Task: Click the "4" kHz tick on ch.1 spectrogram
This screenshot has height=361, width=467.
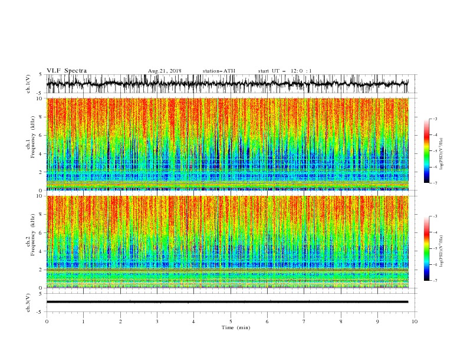Action: 42,154
